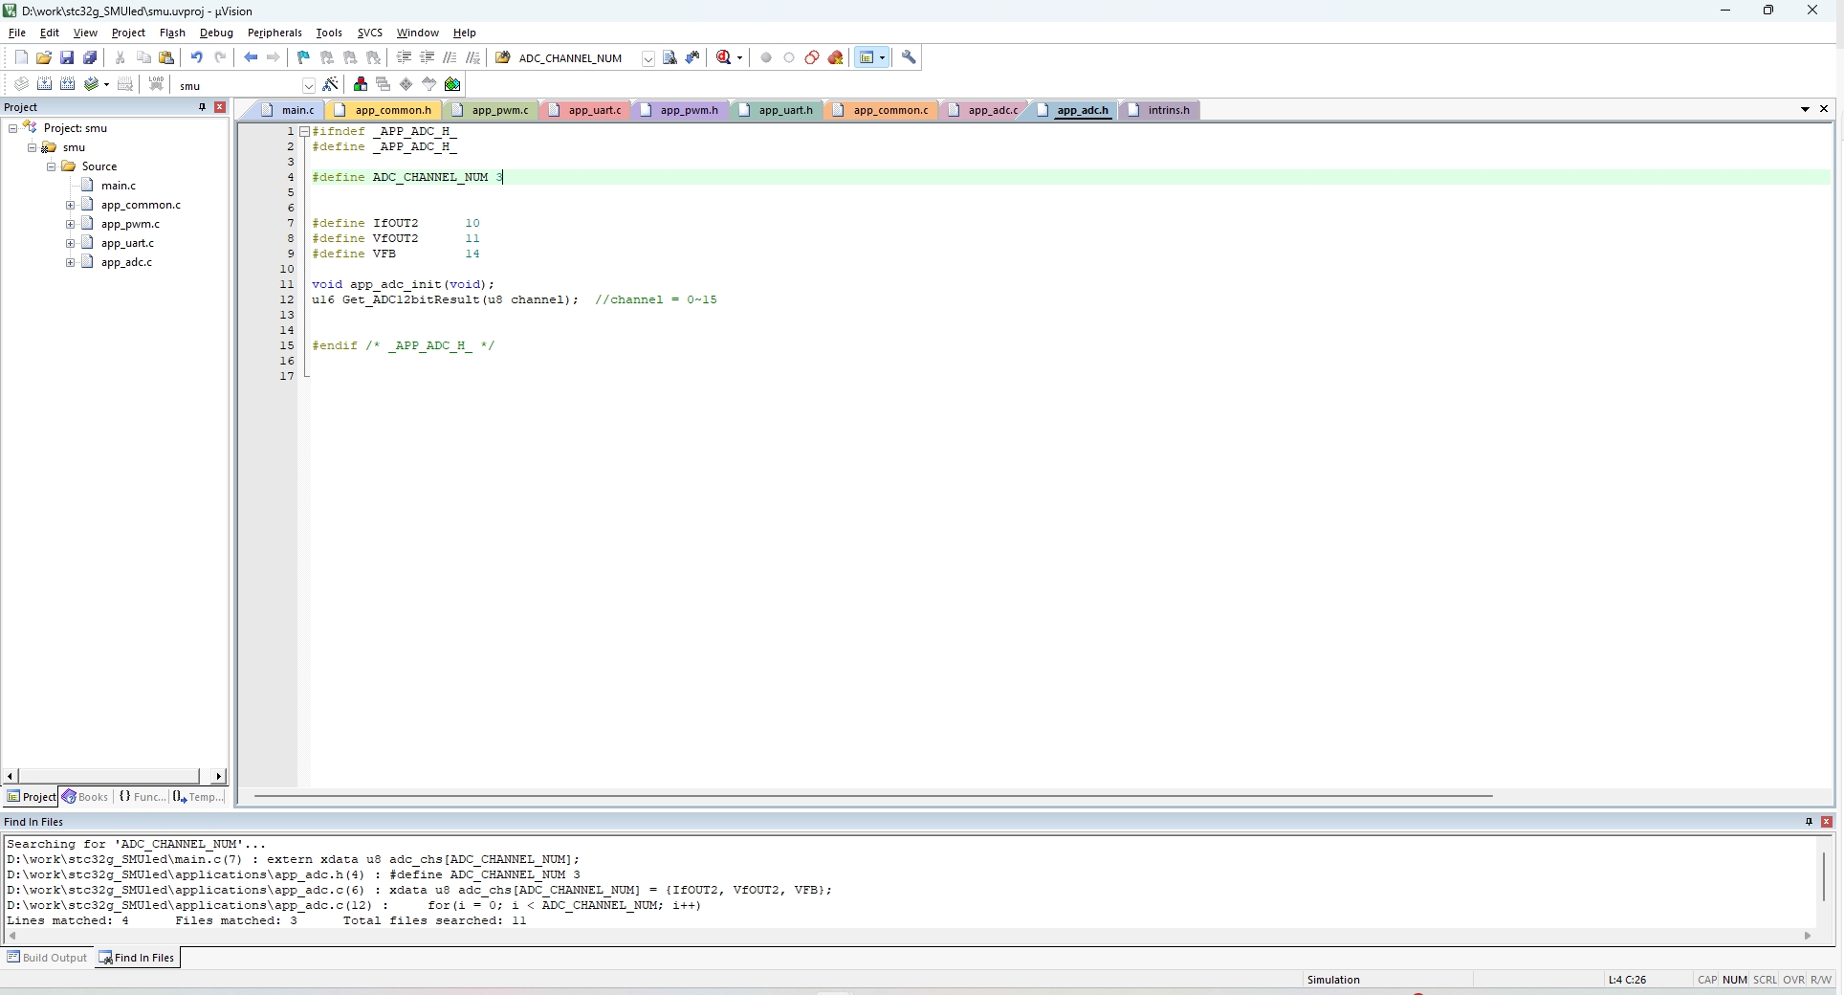The height and width of the screenshot is (995, 1844).
Task: Insert or remove bookmark flag icon
Action: (304, 57)
